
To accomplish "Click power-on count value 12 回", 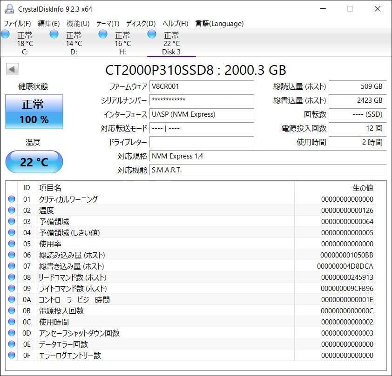I will [x=358, y=128].
